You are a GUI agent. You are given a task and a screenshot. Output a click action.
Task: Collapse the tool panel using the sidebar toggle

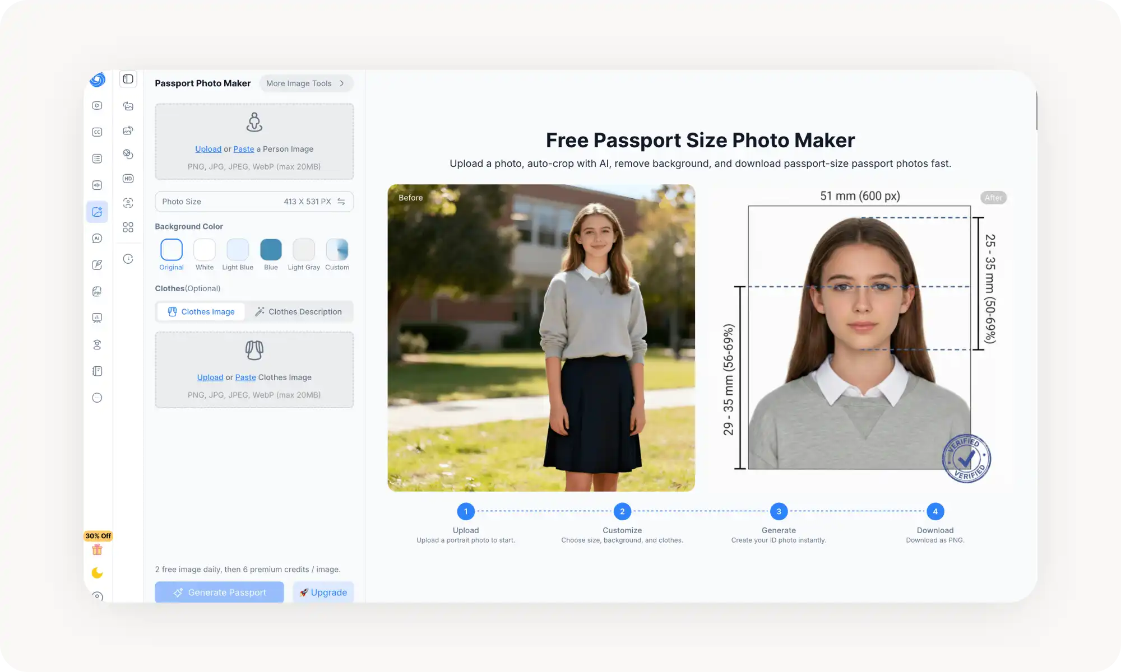[x=128, y=79]
